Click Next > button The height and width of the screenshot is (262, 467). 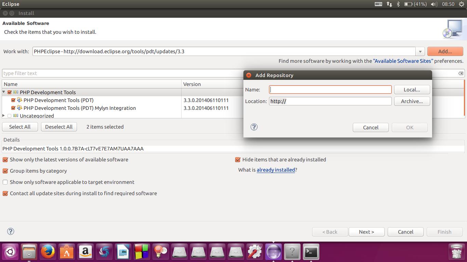click(x=366, y=232)
